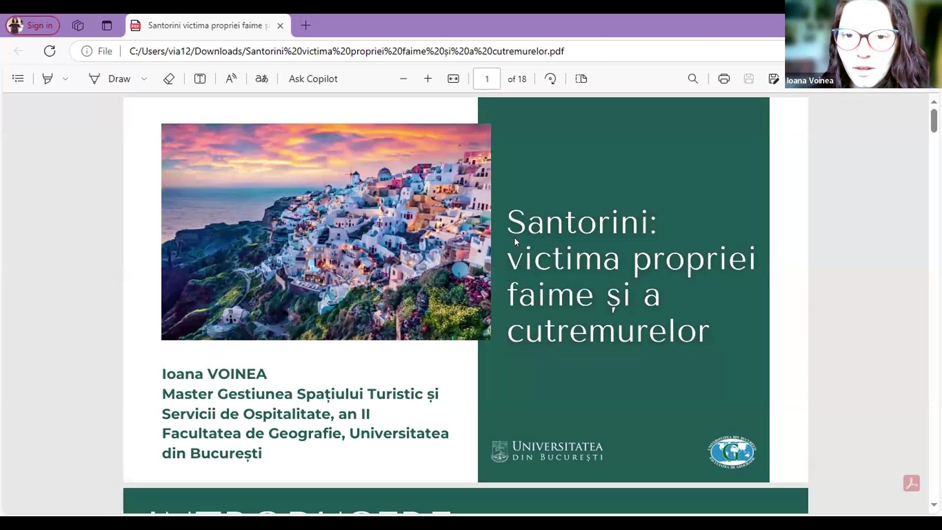This screenshot has width=942, height=530.
Task: Select the Highlight tool
Action: pos(48,79)
